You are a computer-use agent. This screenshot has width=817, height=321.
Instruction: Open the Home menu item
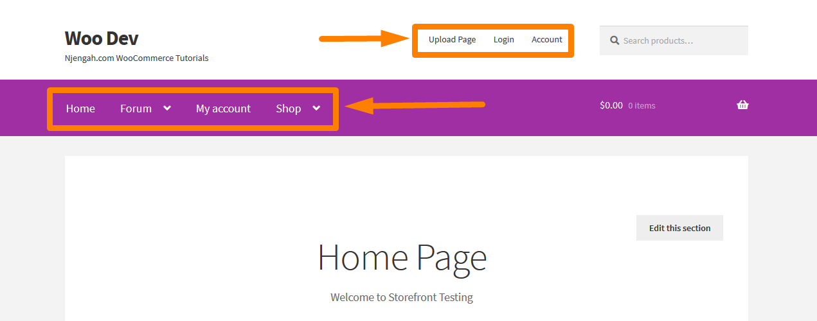(x=80, y=108)
